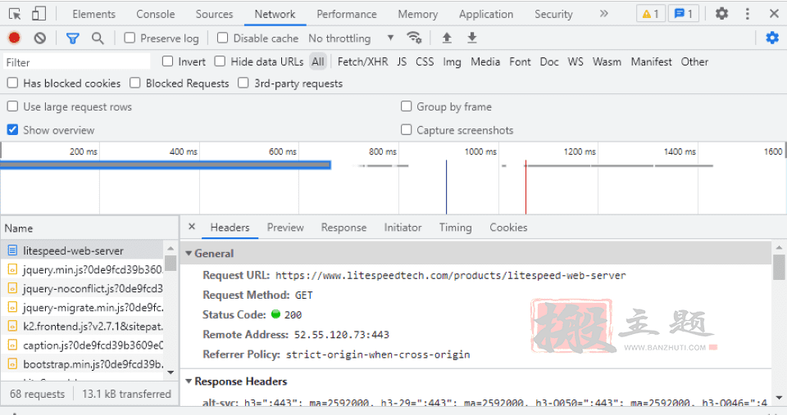Screen dimensions: 787x415
Task: Switch to the Elements tab
Action: pos(93,14)
